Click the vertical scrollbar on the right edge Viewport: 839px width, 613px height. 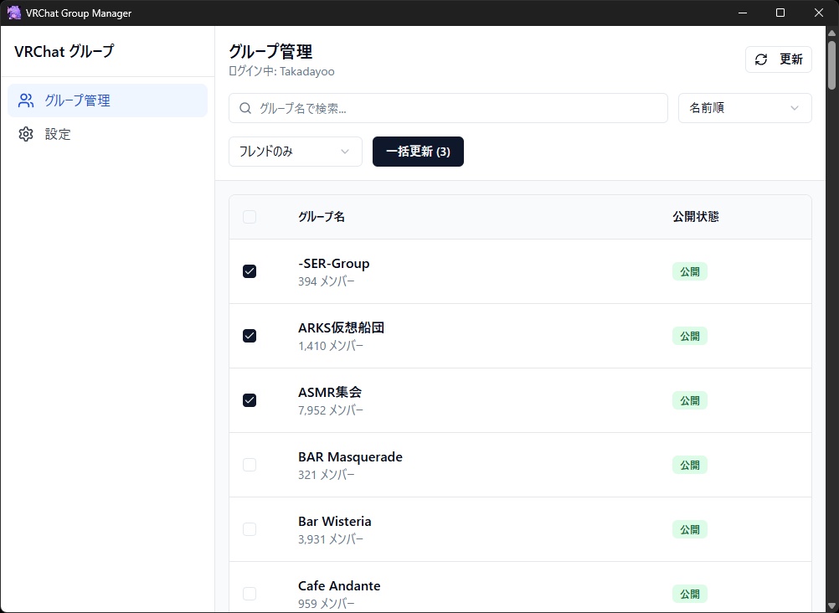[x=831, y=67]
